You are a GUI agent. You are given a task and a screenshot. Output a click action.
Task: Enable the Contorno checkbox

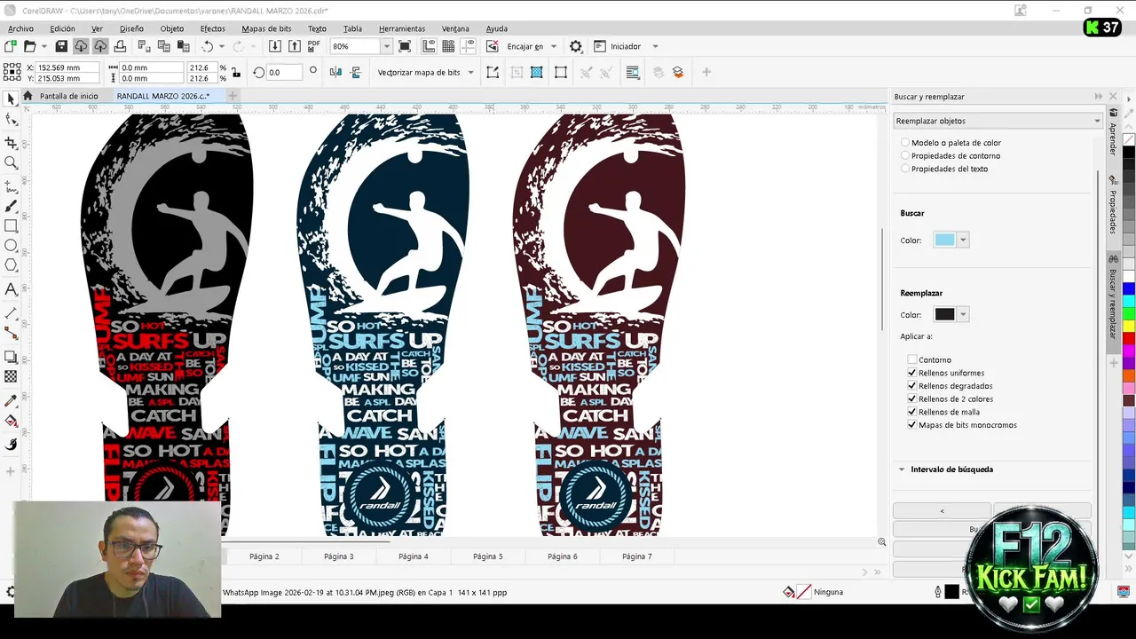tap(911, 359)
